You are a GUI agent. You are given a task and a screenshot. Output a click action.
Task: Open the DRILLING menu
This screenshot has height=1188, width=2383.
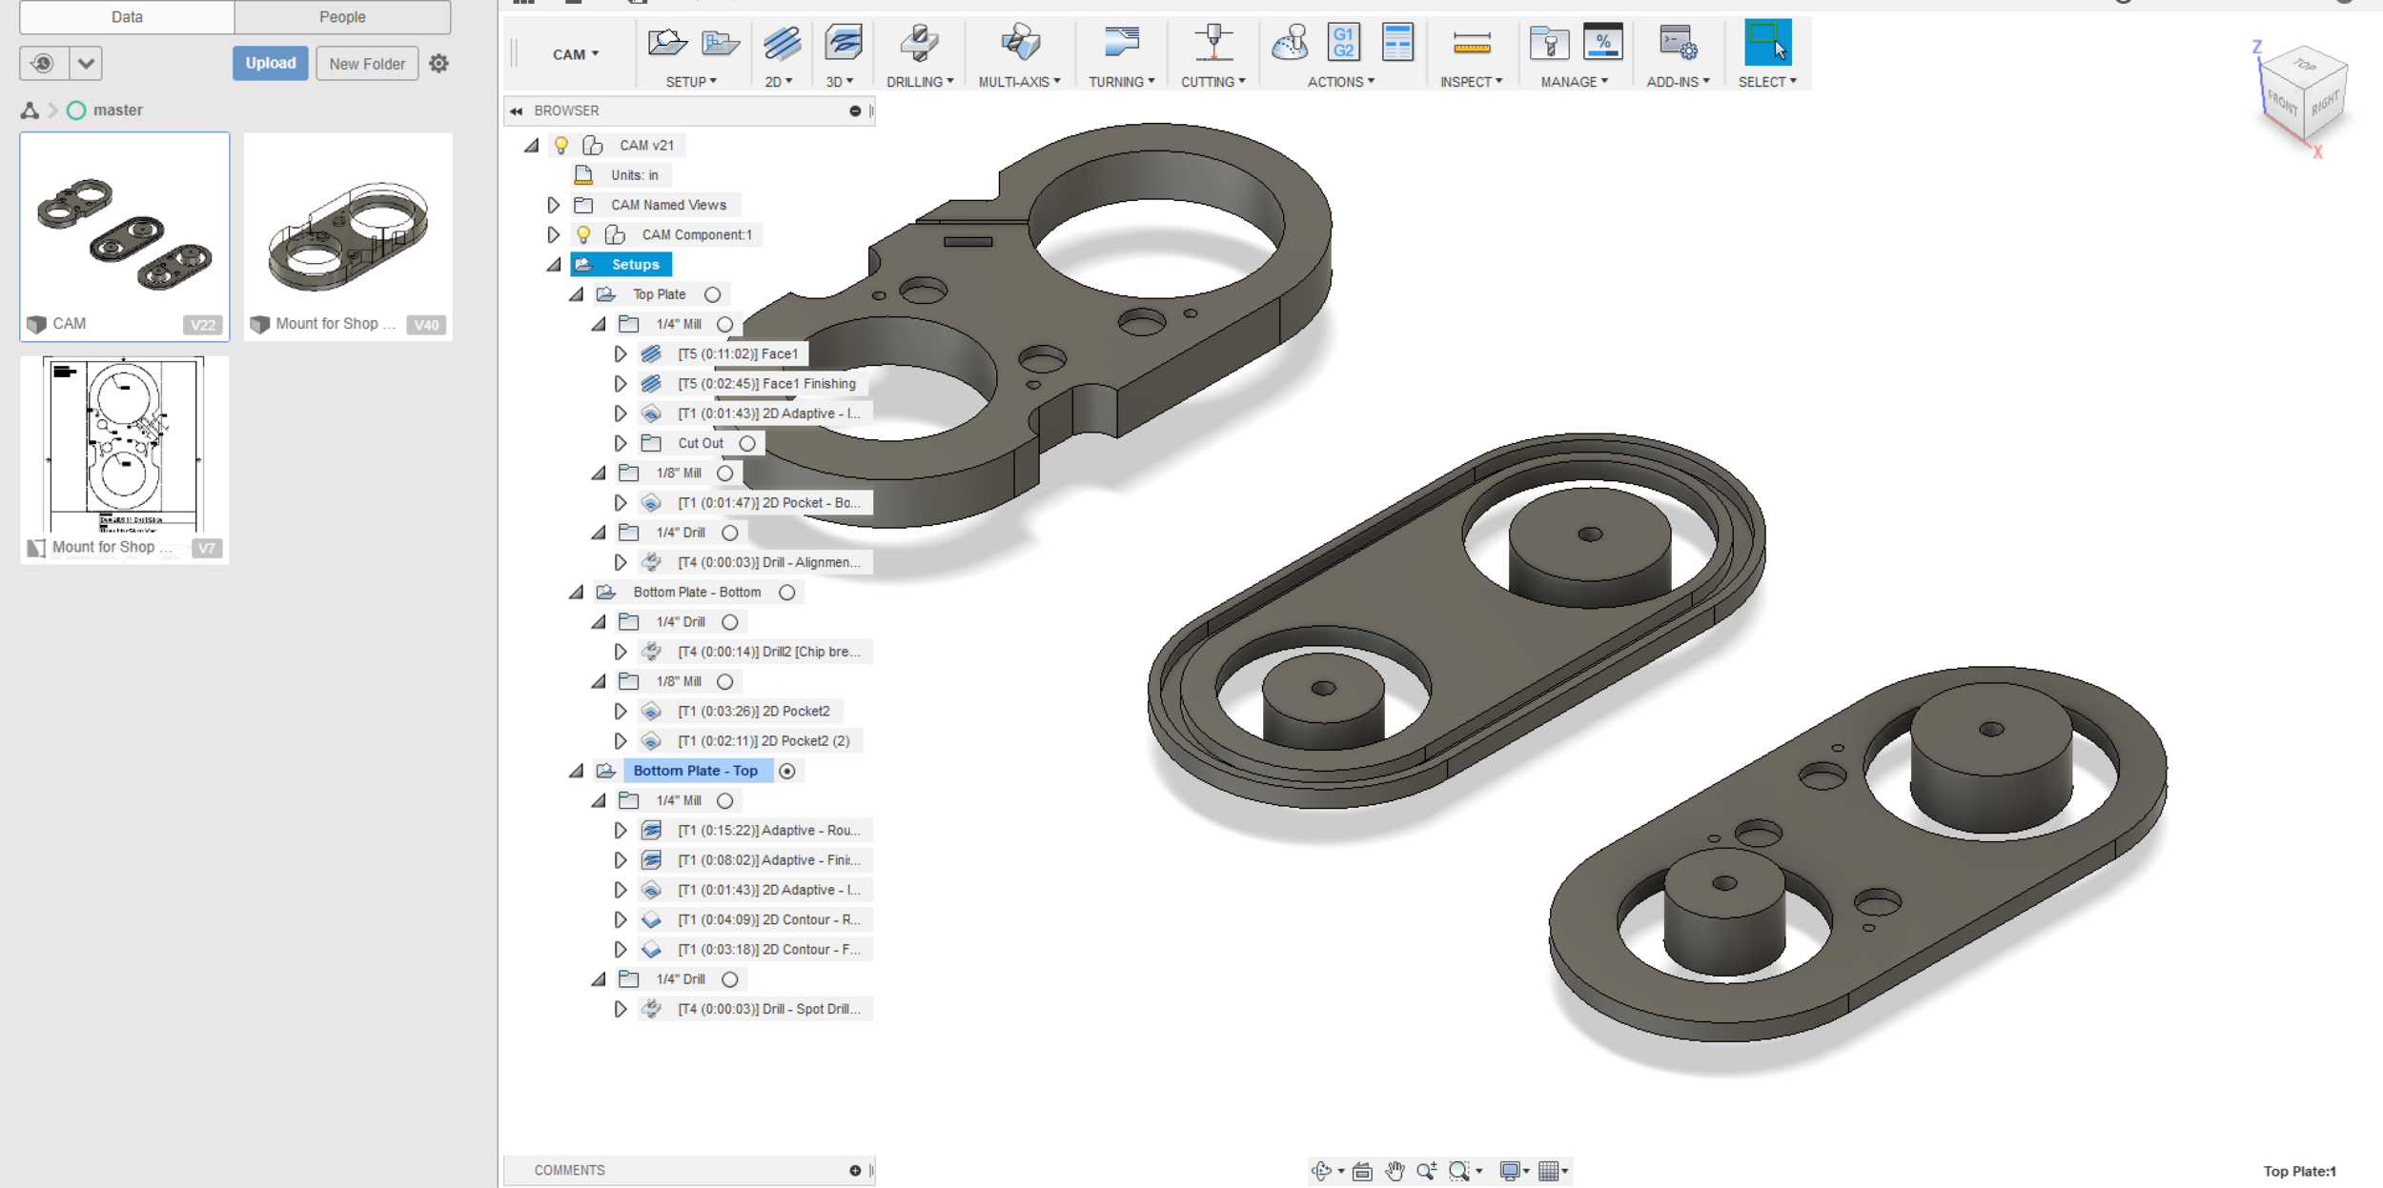click(919, 82)
